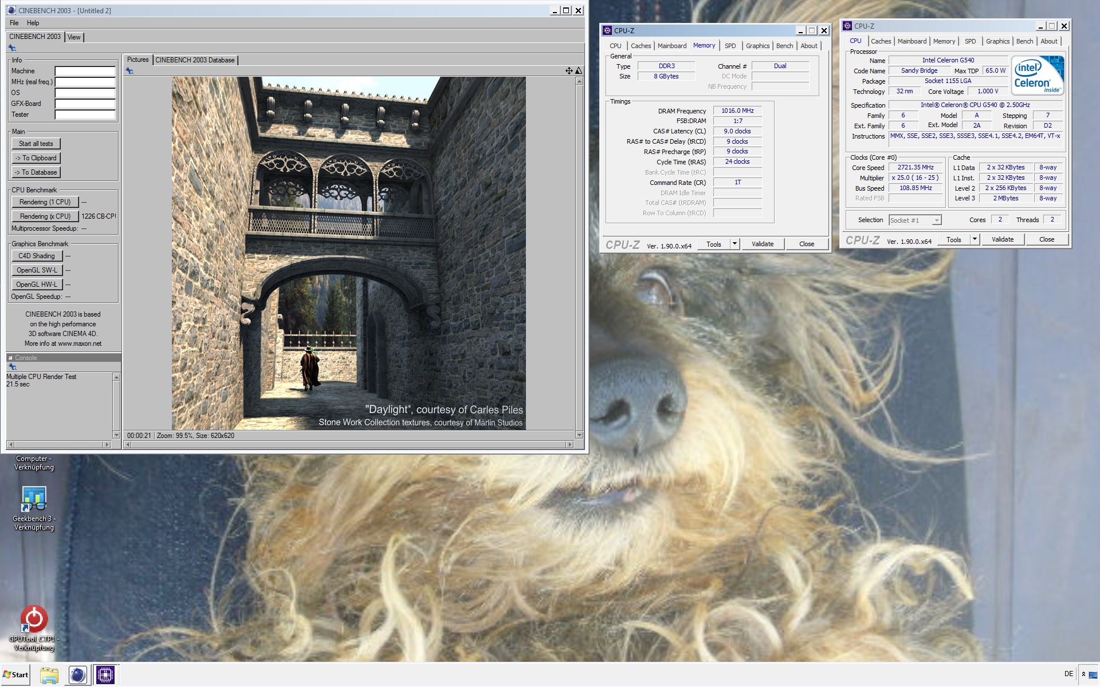
Task: Click the move crosshair icon above picture
Action: (x=569, y=70)
